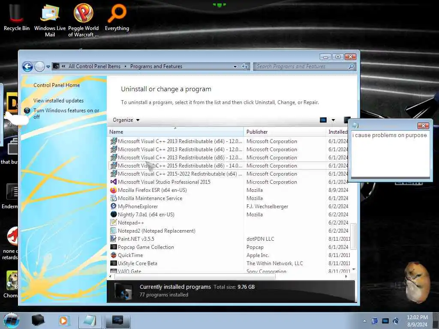This screenshot has height=329, width=439.
Task: Open the Recycle Bin desktop icon
Action: click(x=16, y=17)
